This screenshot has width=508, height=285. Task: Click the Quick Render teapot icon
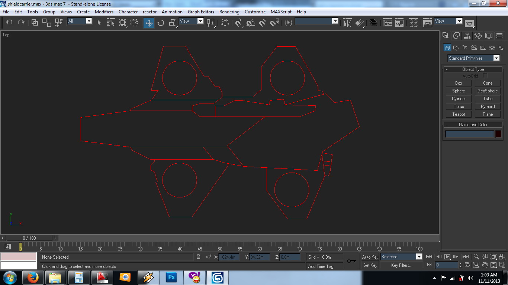[469, 23]
